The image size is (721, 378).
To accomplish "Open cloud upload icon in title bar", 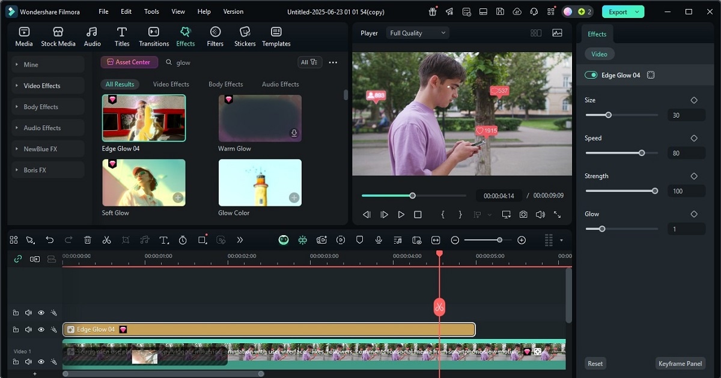I will pyautogui.click(x=517, y=11).
